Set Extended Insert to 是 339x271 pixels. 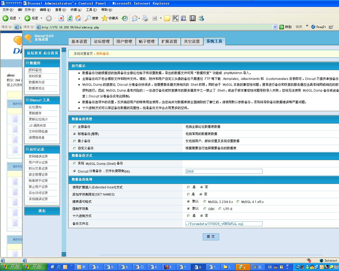click(188, 187)
